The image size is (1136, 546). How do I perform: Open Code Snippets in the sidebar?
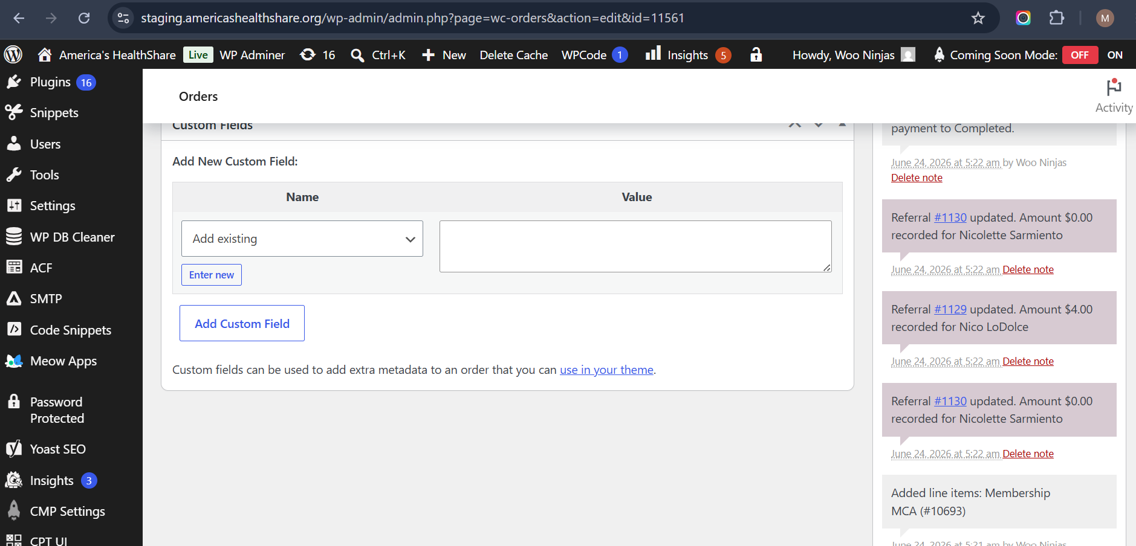71,330
